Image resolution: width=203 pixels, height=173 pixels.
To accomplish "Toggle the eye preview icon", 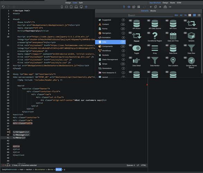I will 129,7.
